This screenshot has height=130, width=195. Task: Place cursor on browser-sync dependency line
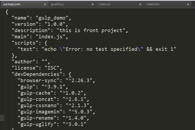[56, 81]
